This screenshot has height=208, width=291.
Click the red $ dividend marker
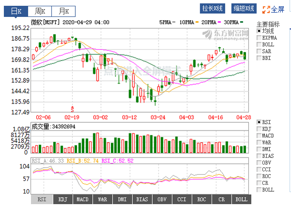click(x=72, y=109)
